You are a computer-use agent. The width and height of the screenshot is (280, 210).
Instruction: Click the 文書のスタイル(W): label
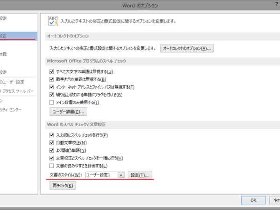pyautogui.click(x=66, y=175)
